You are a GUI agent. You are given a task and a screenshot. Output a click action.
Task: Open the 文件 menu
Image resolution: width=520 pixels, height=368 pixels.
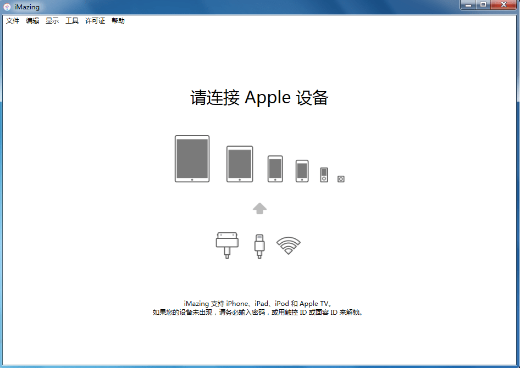(x=13, y=21)
